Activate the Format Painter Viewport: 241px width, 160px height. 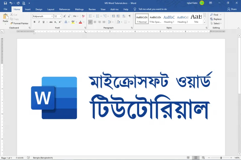[x=19, y=23]
